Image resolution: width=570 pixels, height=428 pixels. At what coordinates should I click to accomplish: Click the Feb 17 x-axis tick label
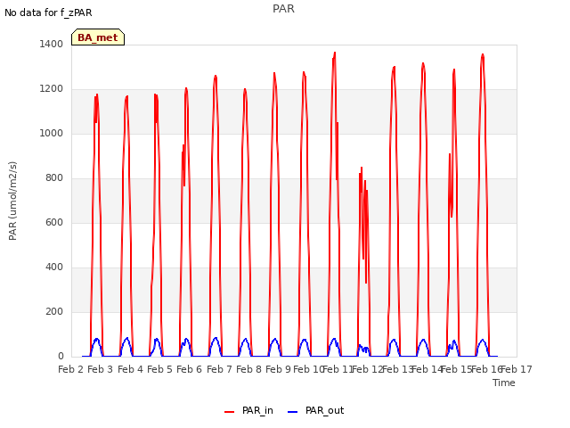pos(517,369)
